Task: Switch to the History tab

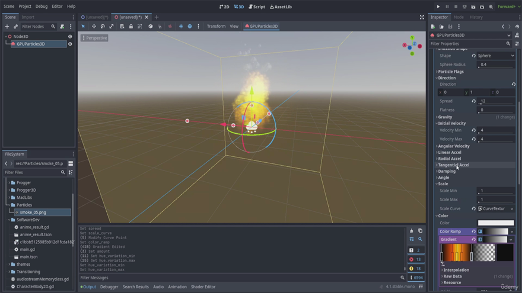Action: coord(476,17)
